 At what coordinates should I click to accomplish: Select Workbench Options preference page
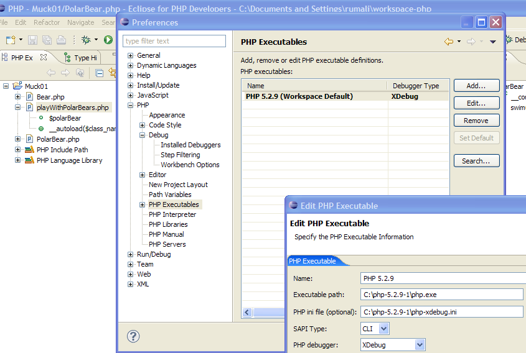pos(190,165)
